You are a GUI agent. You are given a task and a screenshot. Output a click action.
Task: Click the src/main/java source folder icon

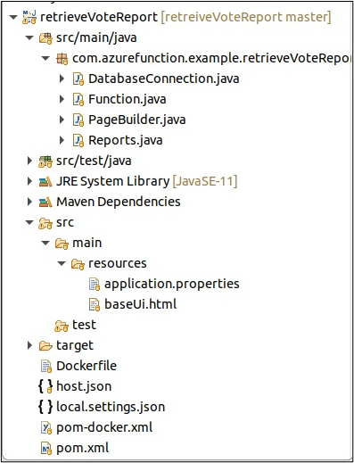45,38
